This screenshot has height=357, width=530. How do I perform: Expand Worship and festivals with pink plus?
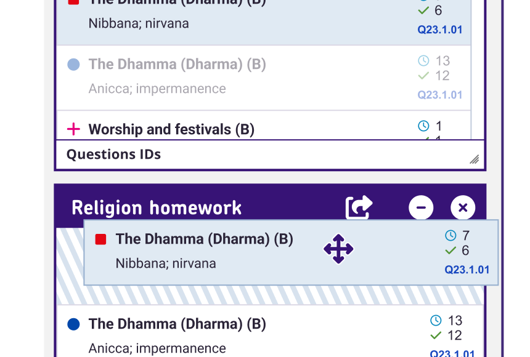pos(73,129)
